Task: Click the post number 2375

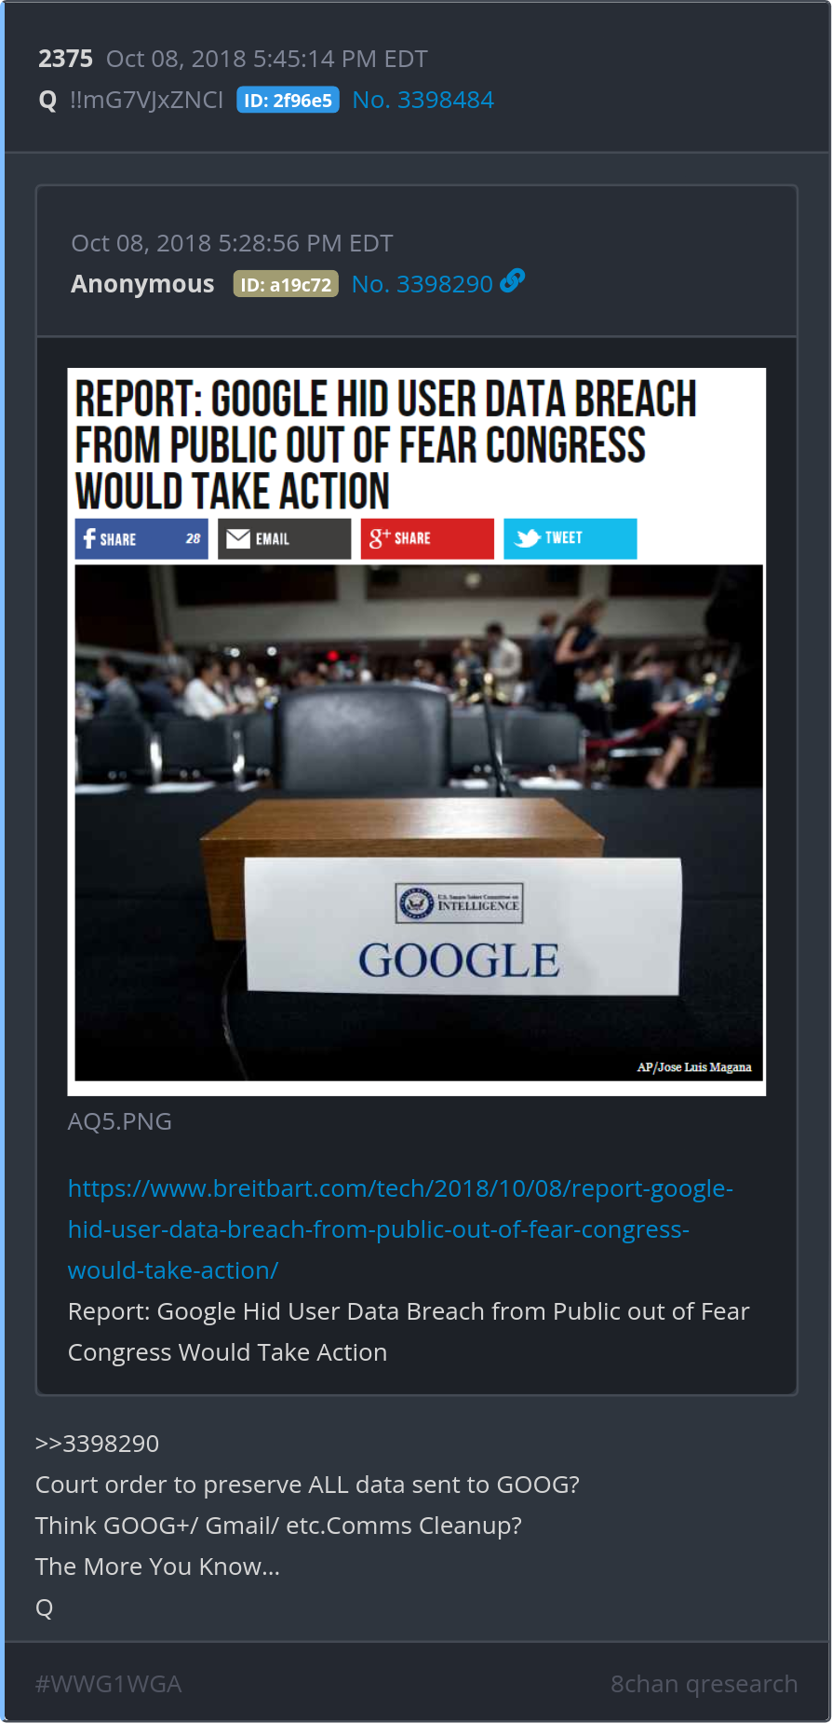Action: [65, 59]
